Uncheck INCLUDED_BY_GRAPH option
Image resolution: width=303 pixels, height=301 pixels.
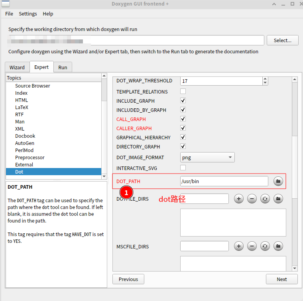point(183,109)
